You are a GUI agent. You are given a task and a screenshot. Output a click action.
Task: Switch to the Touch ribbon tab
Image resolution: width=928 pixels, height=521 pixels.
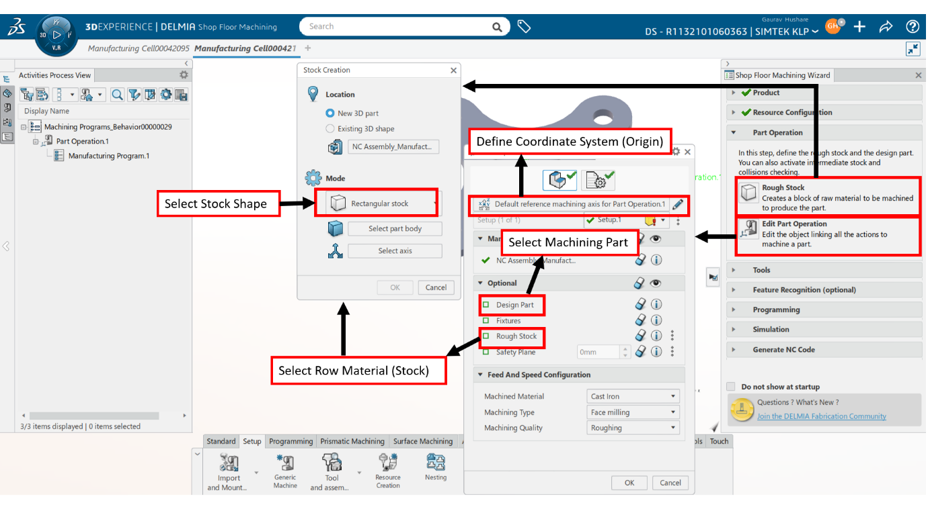click(719, 441)
